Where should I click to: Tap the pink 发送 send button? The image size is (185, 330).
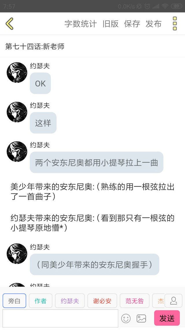point(167,318)
